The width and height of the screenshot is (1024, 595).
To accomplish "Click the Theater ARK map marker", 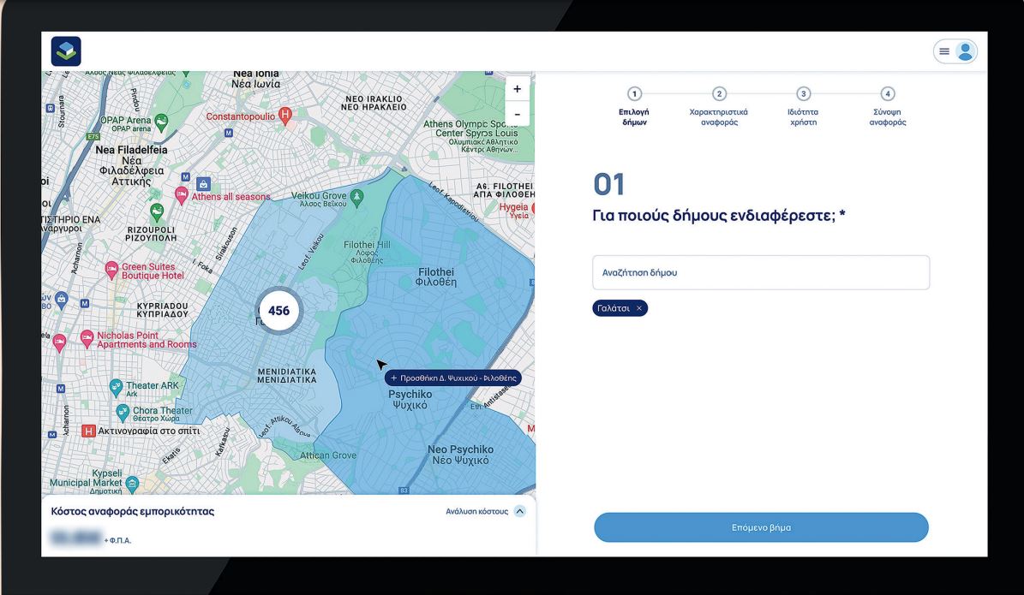I will tap(116, 386).
